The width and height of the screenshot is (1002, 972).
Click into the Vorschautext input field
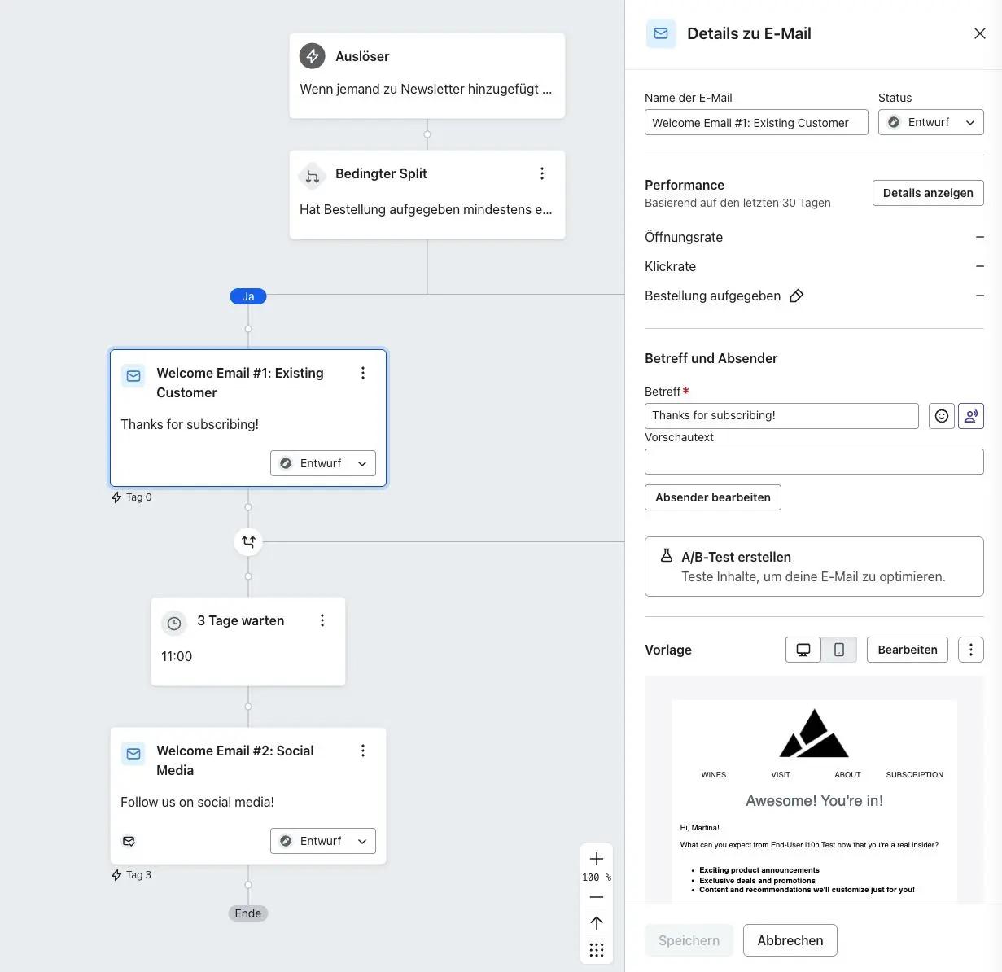click(813, 461)
